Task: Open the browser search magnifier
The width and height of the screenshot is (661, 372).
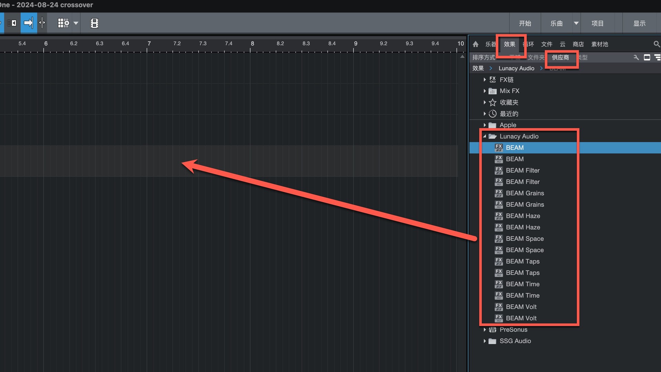Action: tap(656, 44)
